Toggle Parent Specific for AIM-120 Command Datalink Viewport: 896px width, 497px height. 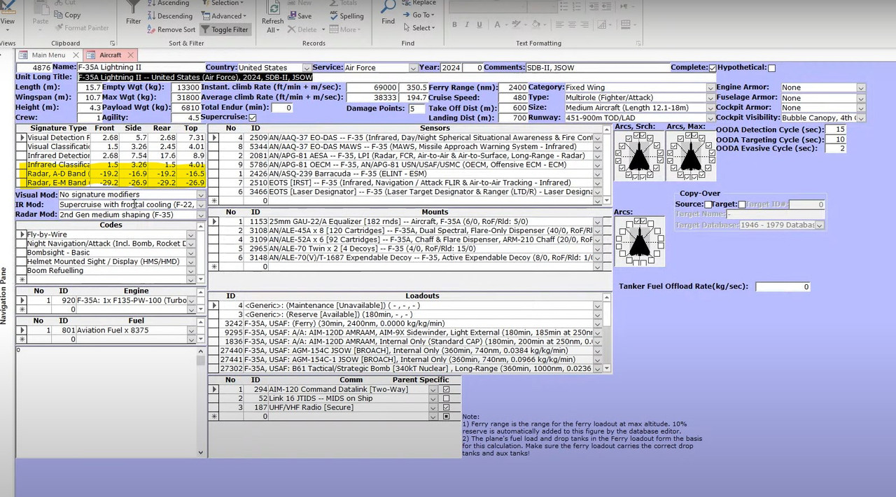[446, 389]
